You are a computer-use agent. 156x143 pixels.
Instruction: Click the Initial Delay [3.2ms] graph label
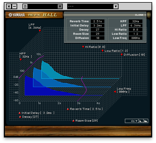point(38,113)
